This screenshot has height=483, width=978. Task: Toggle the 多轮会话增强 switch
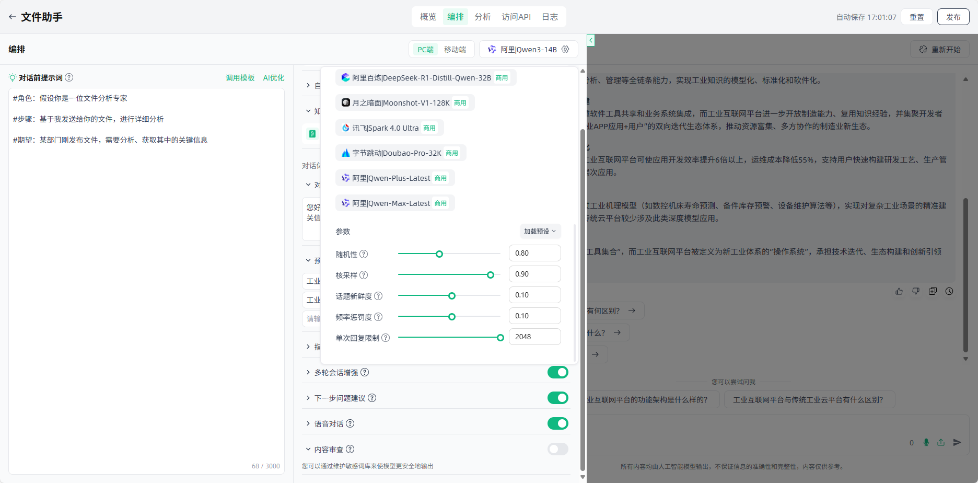point(557,372)
